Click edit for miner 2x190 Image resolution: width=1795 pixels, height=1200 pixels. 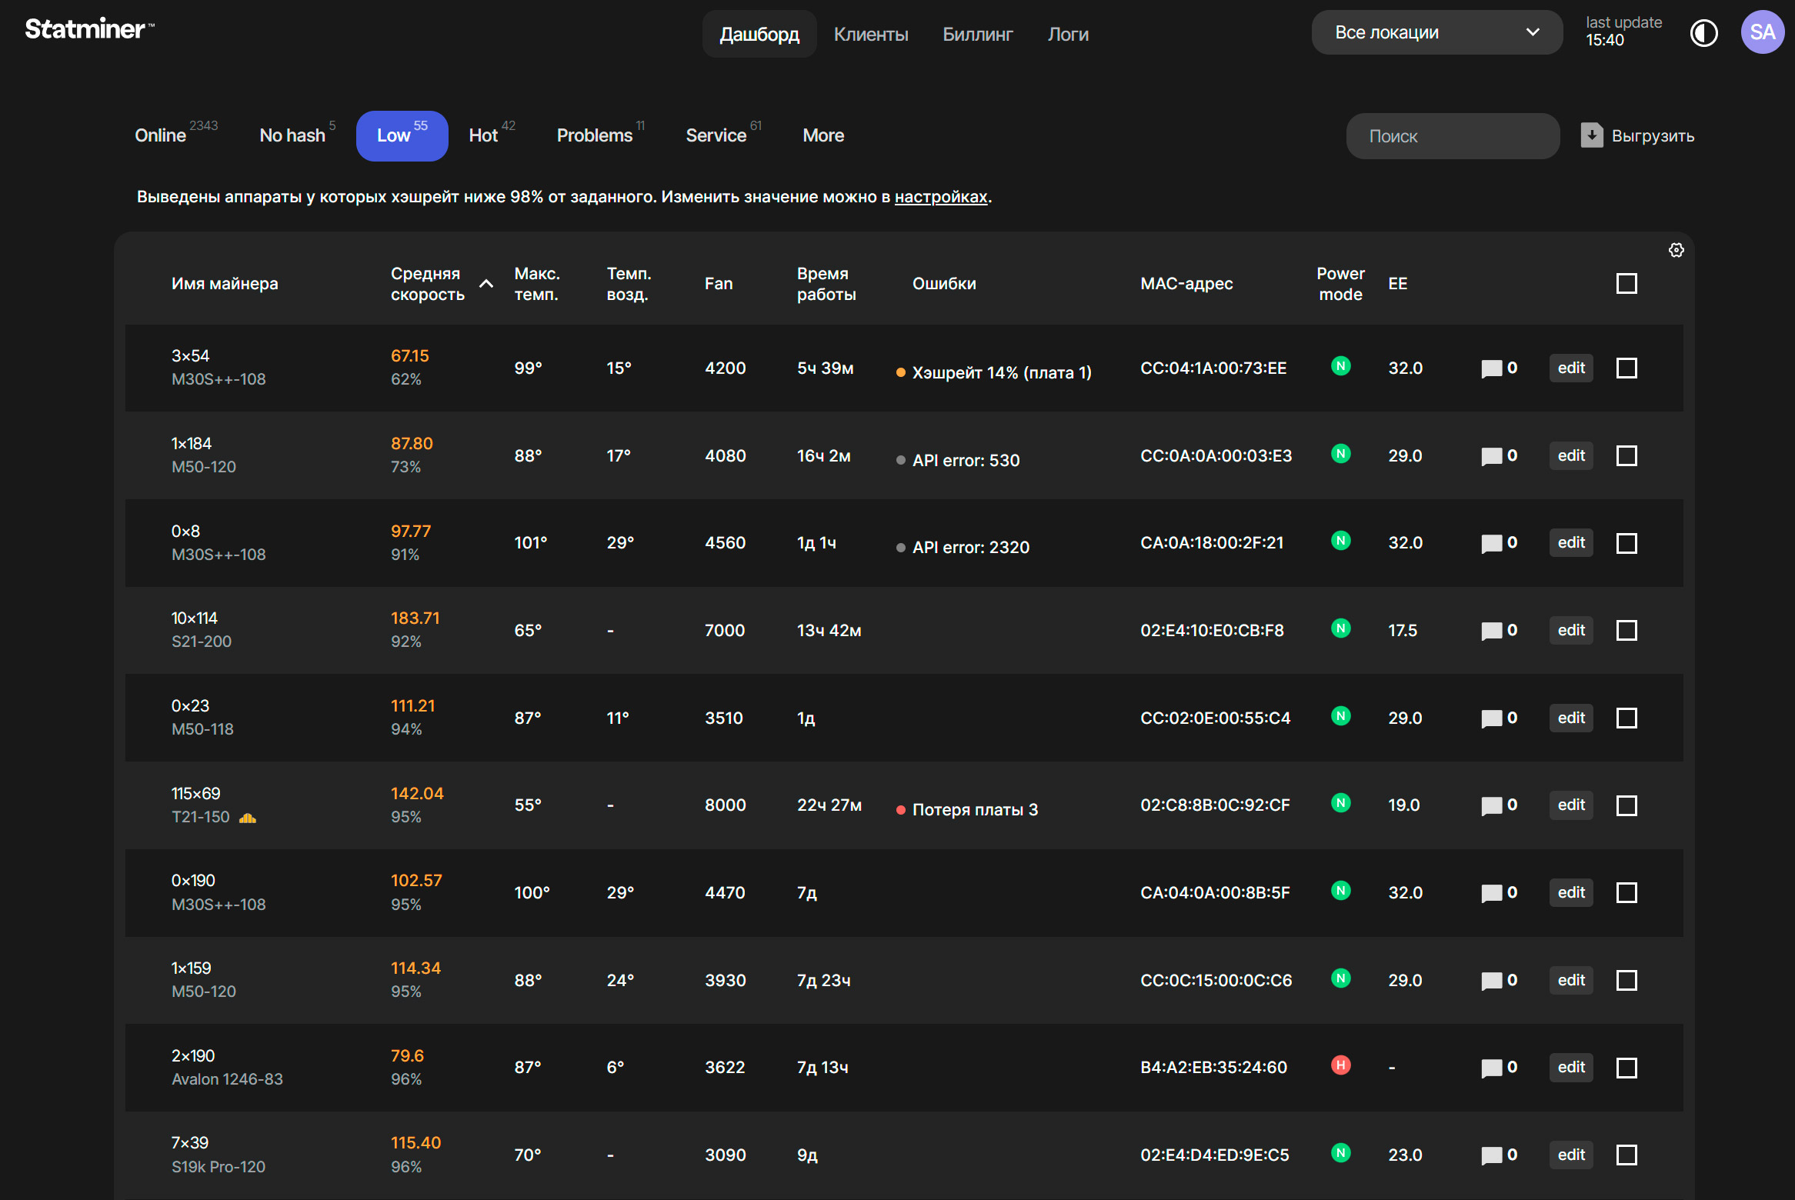point(1571,1067)
